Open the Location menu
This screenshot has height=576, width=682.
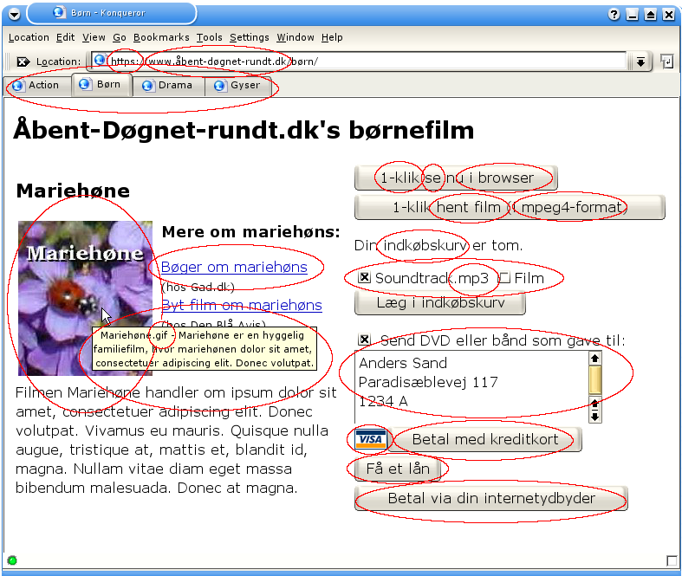tap(29, 37)
